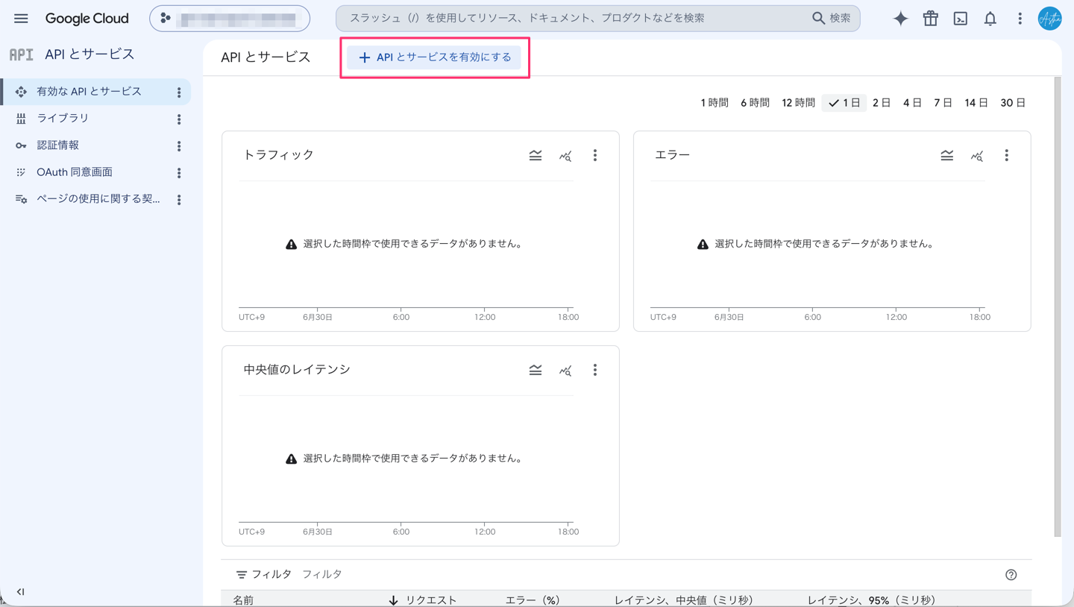Select the 7 日 time range
This screenshot has width=1074, height=607.
pyautogui.click(x=943, y=103)
